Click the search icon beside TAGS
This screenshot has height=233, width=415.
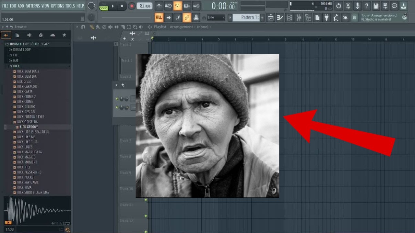tap(67, 230)
